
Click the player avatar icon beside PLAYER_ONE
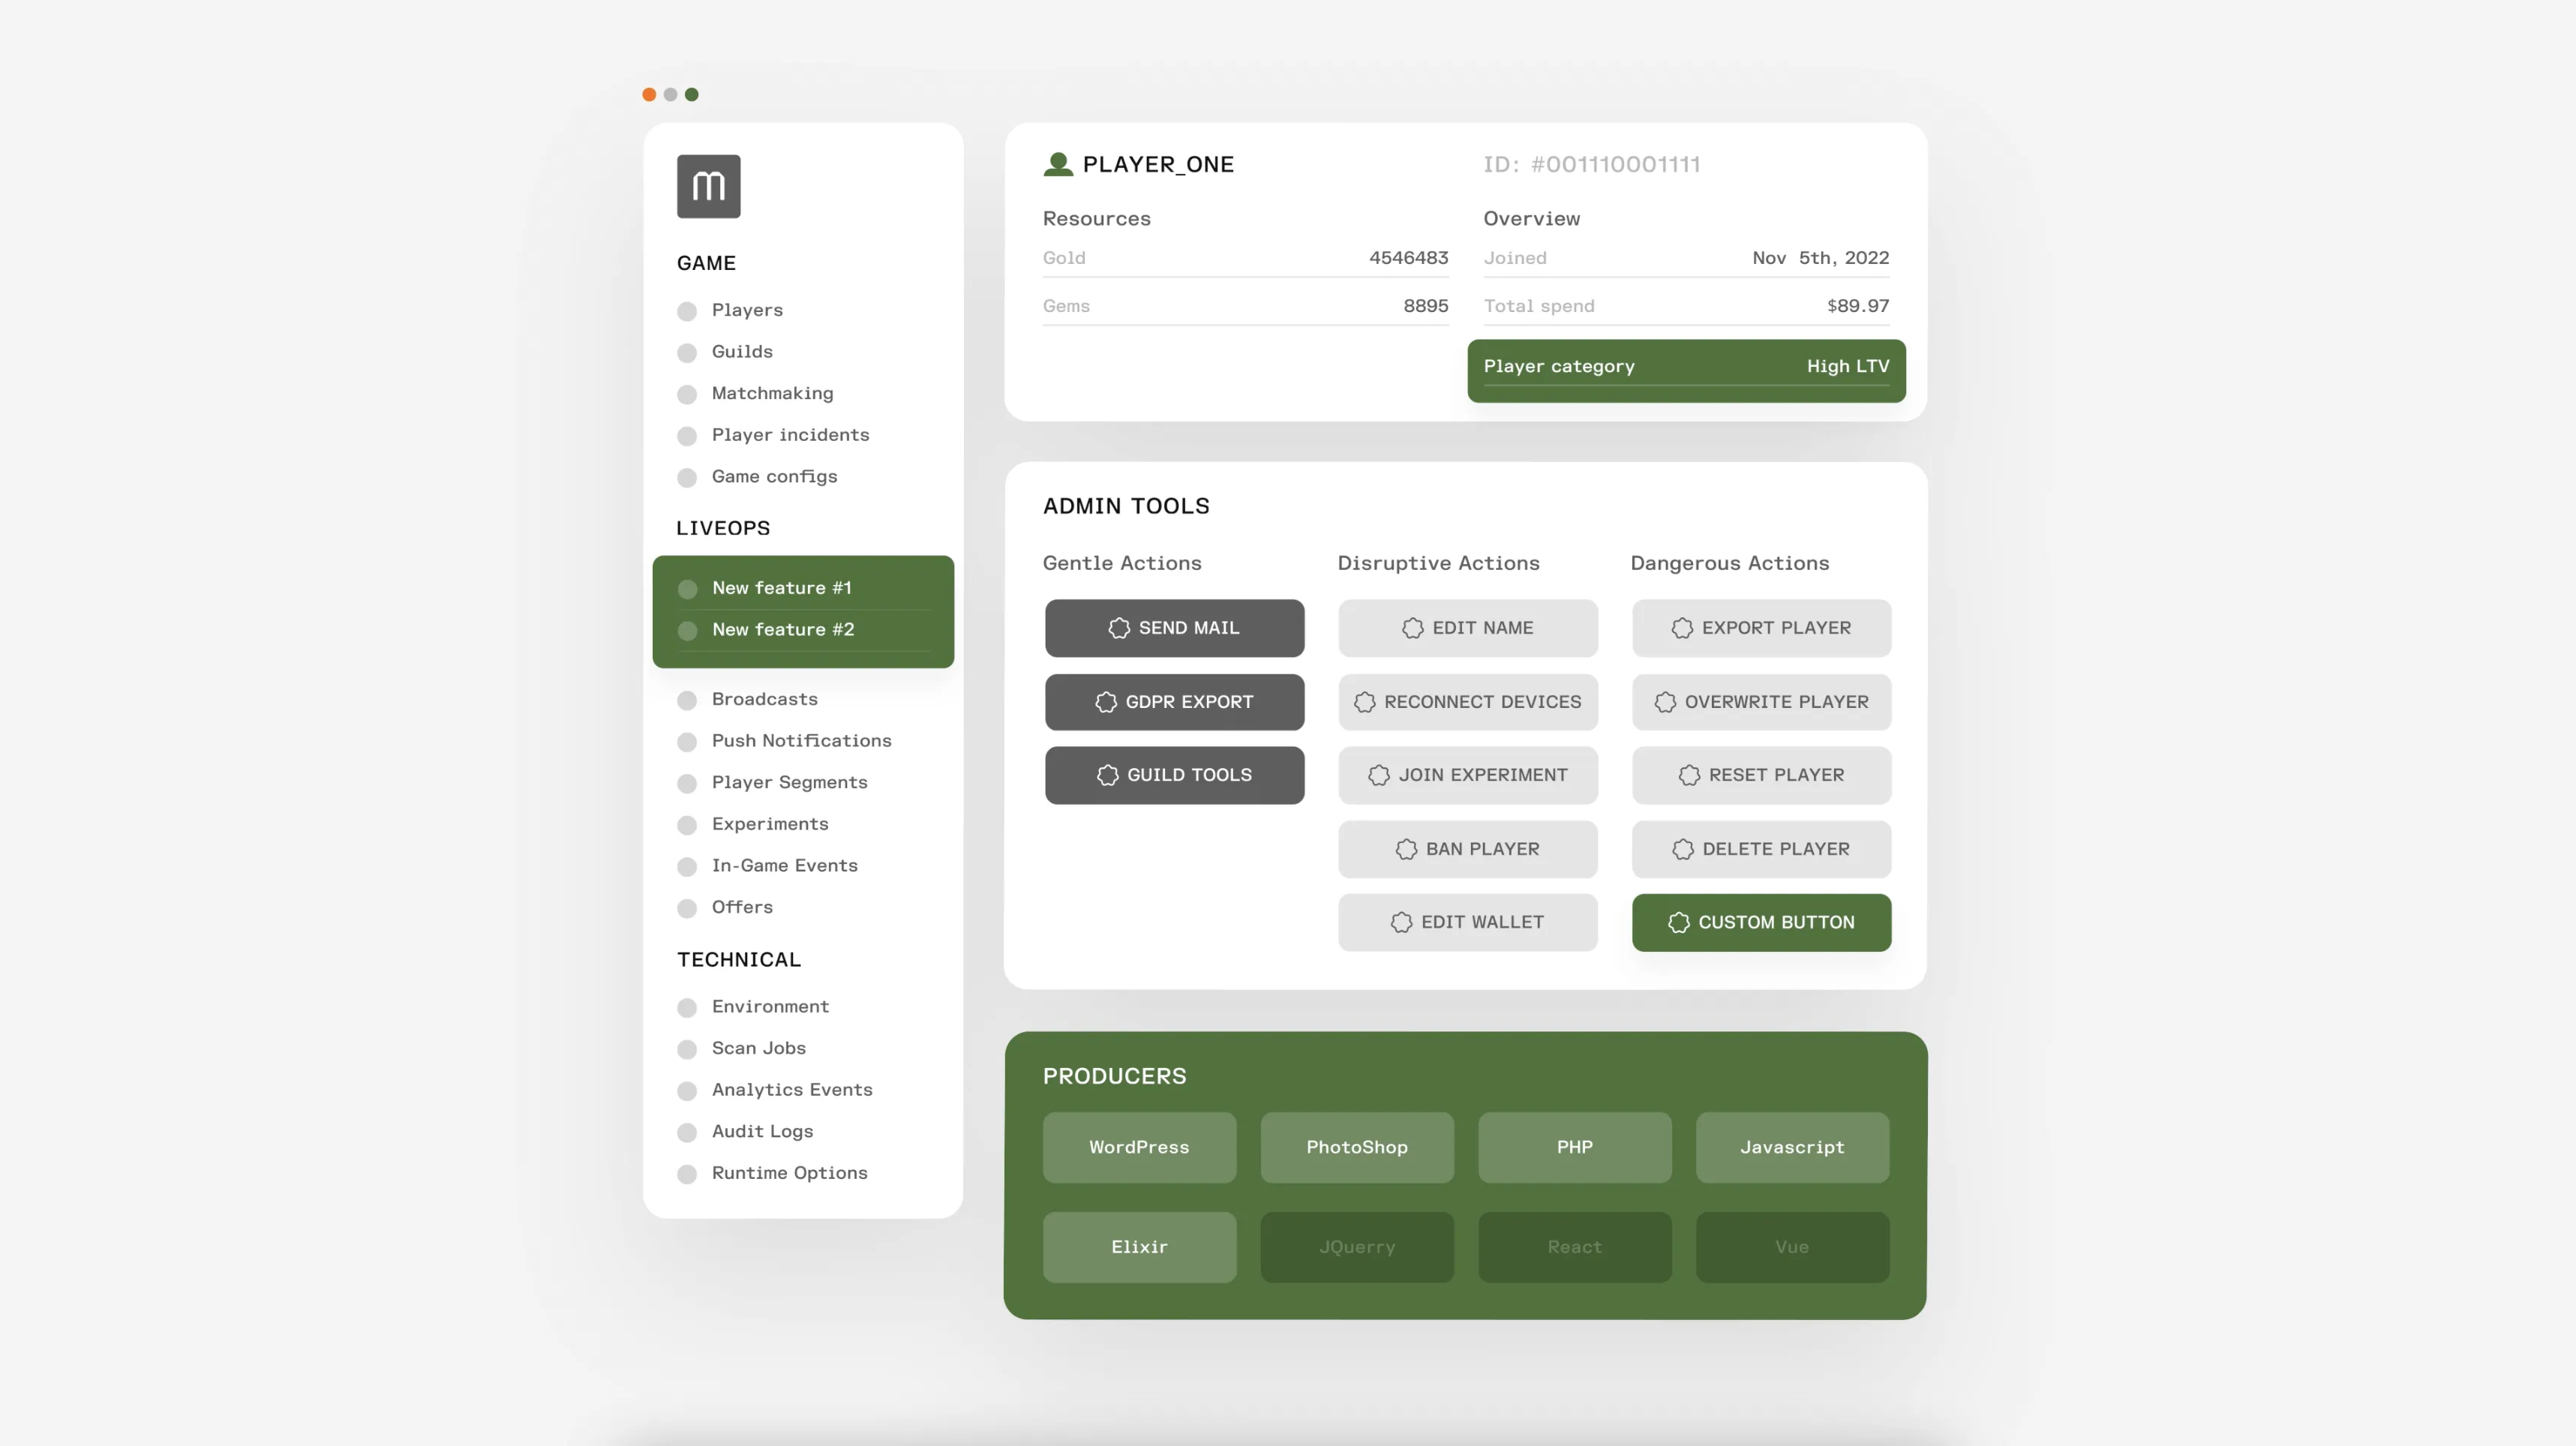1058,164
